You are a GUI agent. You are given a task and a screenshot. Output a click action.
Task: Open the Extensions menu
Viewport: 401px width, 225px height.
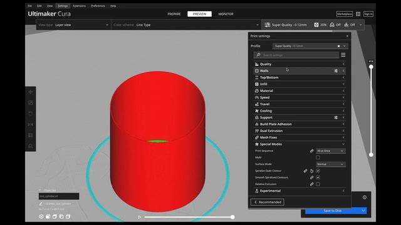80,6
